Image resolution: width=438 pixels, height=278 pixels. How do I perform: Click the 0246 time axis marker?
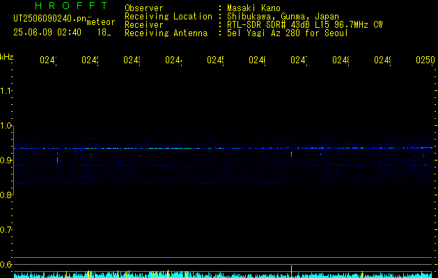[x=257, y=60]
